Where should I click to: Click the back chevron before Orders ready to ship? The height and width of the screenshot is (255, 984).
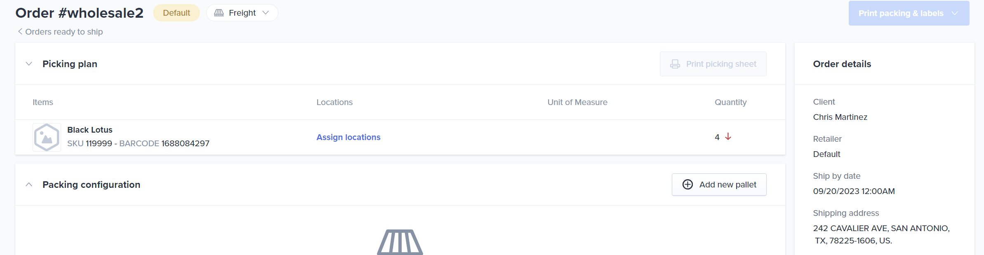point(20,31)
